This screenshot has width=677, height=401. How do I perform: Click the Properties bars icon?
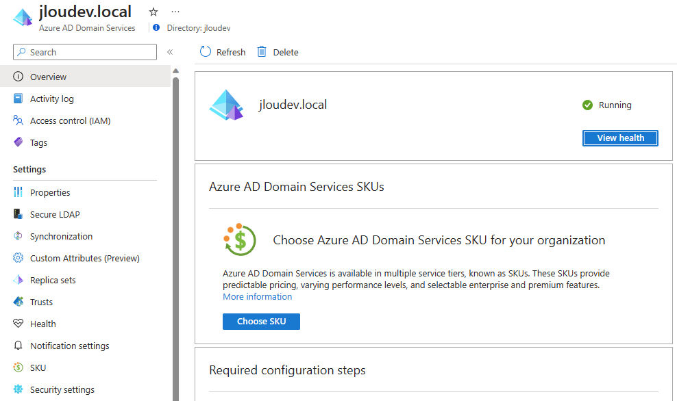18,192
